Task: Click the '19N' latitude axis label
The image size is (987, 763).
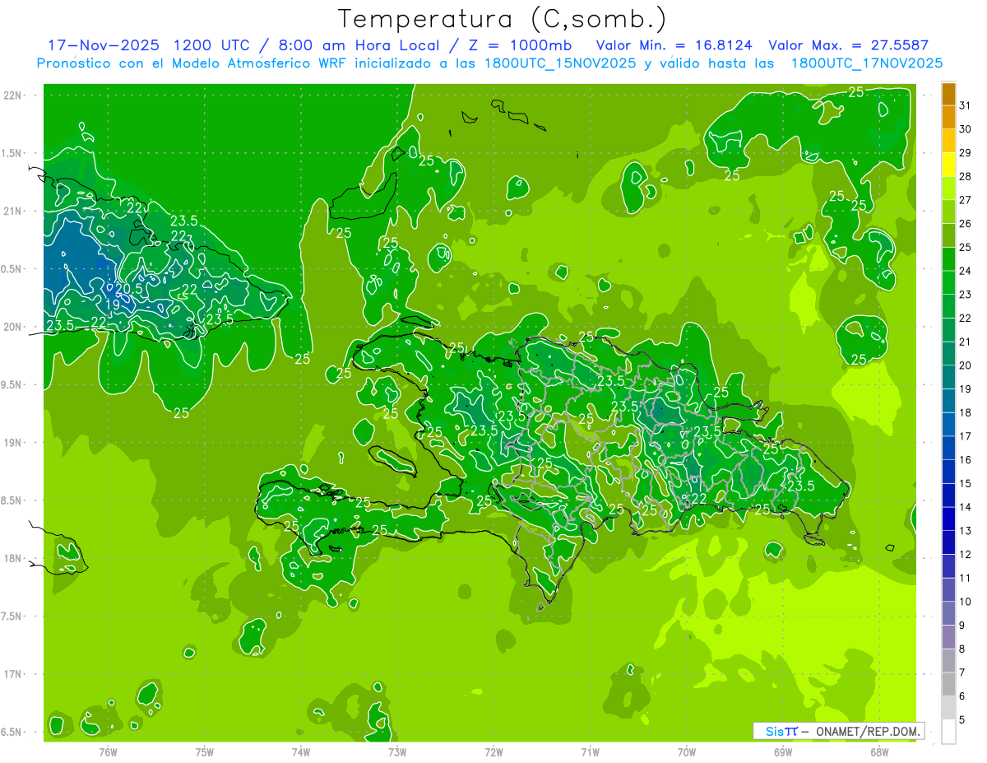Action: pos(14,443)
